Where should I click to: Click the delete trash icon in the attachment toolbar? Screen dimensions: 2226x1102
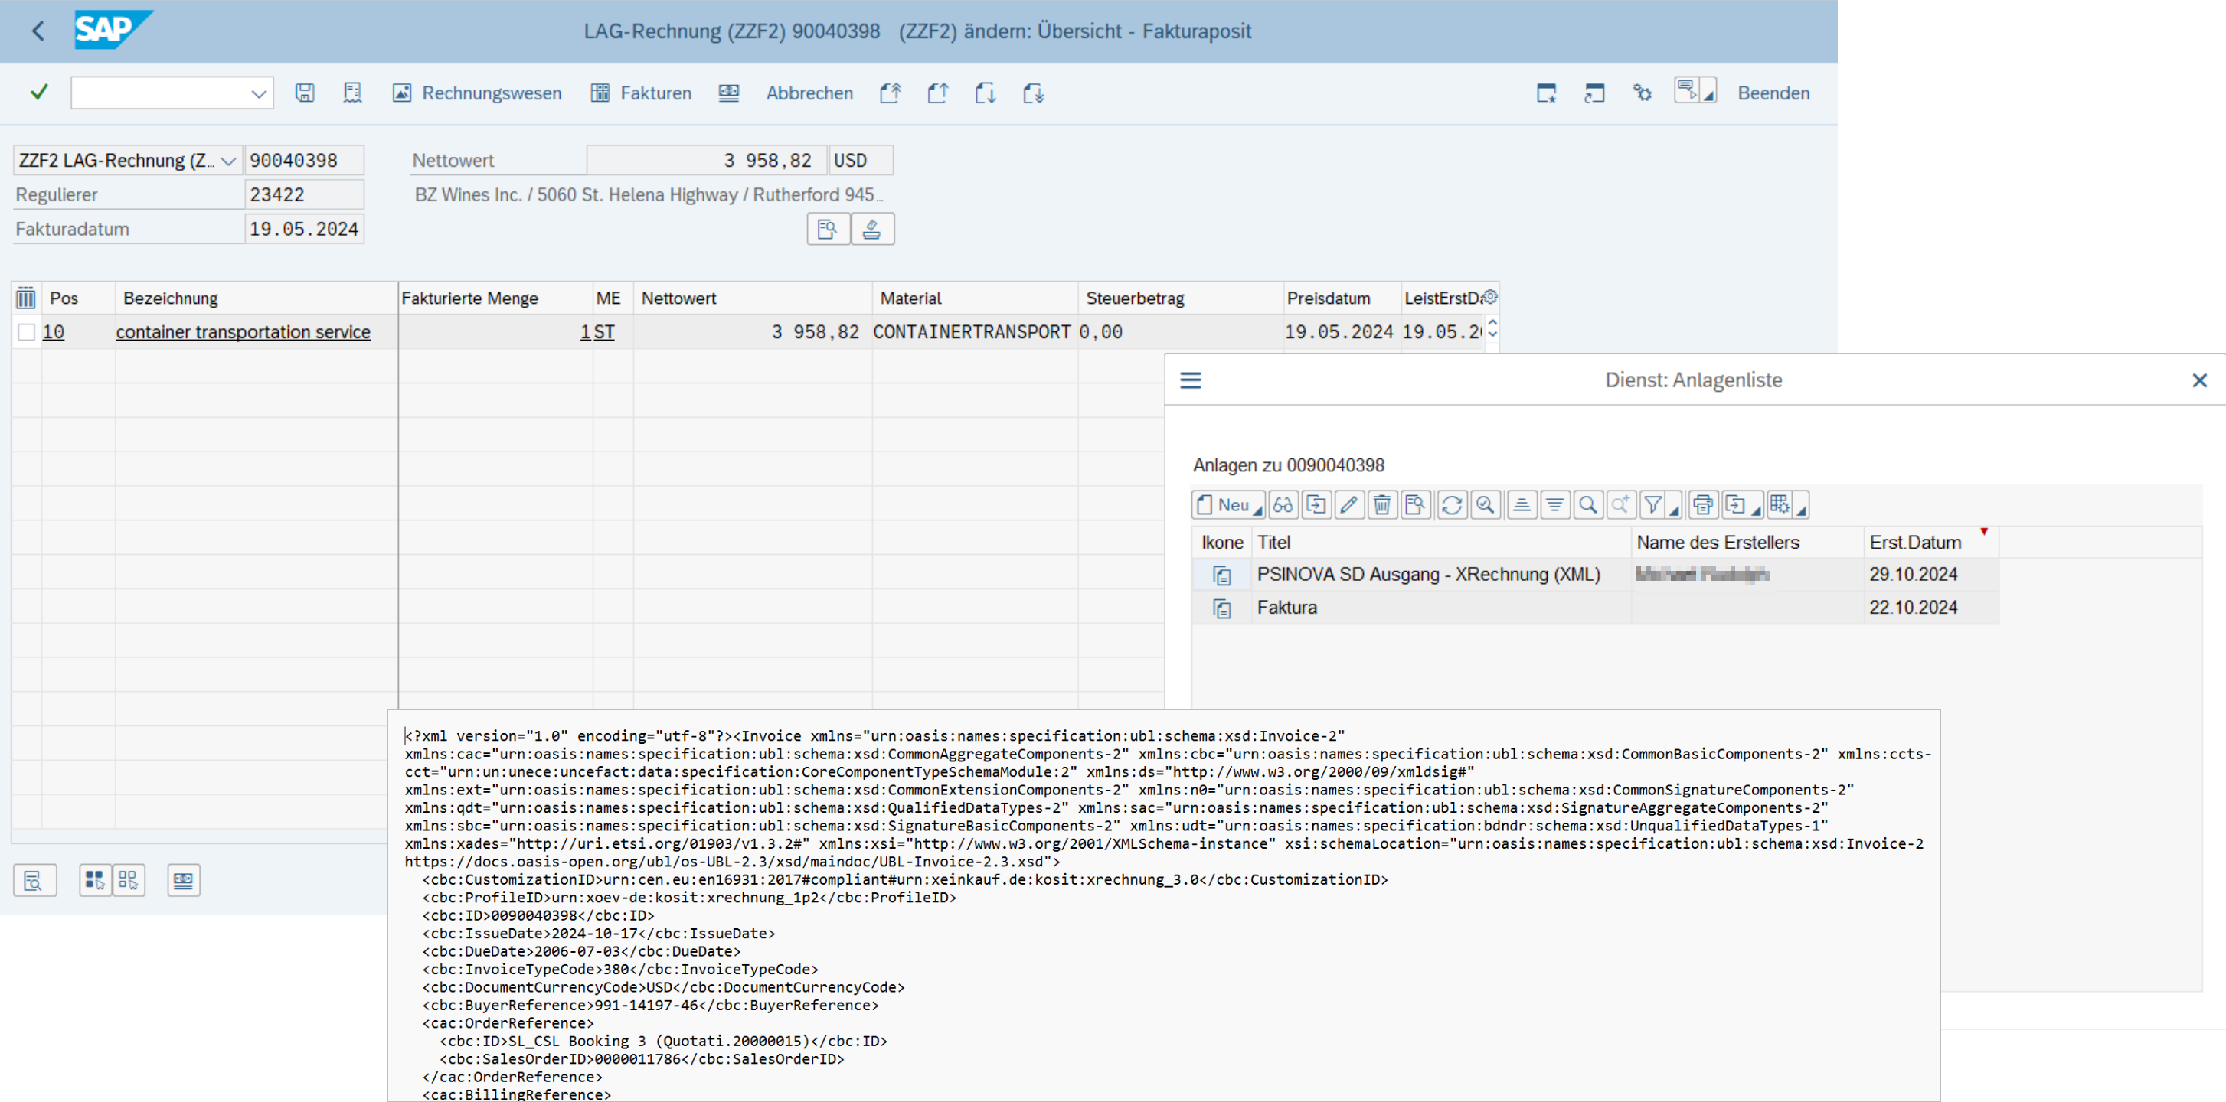[x=1381, y=505]
